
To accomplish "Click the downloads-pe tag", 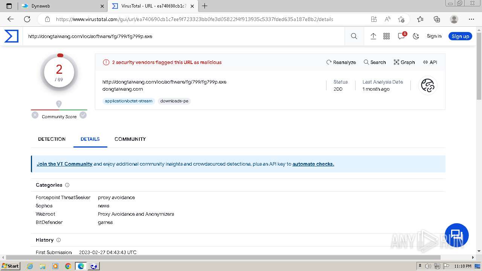I will (x=174, y=101).
